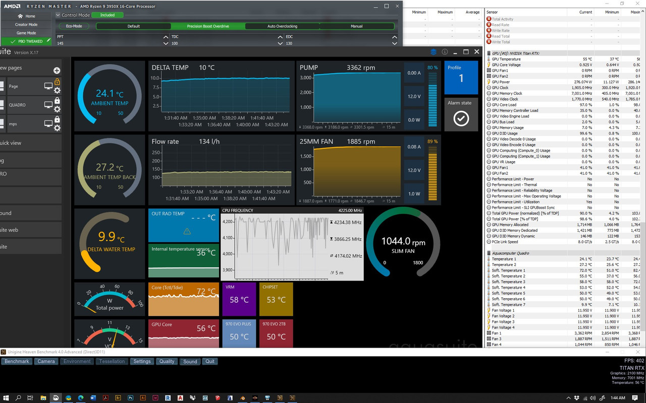The height and width of the screenshot is (403, 646).
Task: Open the Windows system tray overflow chevron
Action: tap(568, 398)
